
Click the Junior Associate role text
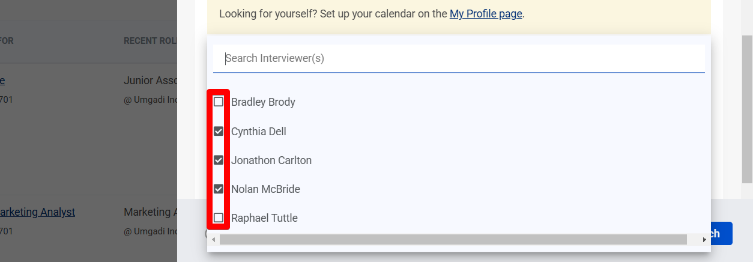150,80
